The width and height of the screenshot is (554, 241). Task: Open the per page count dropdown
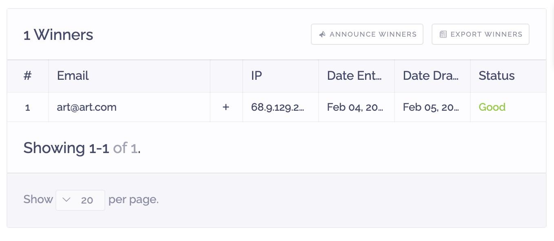80,200
